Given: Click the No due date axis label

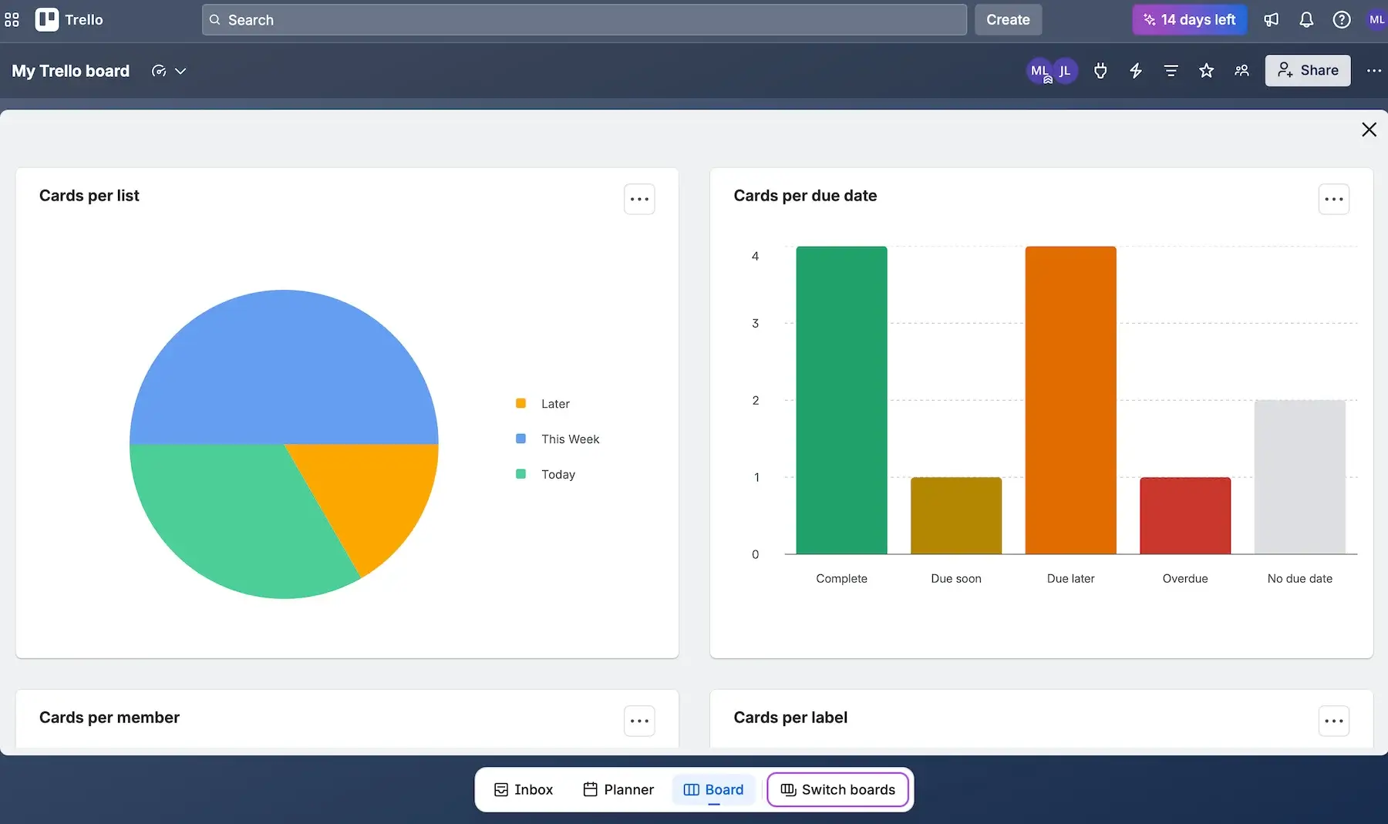Looking at the screenshot, I should [x=1299, y=578].
